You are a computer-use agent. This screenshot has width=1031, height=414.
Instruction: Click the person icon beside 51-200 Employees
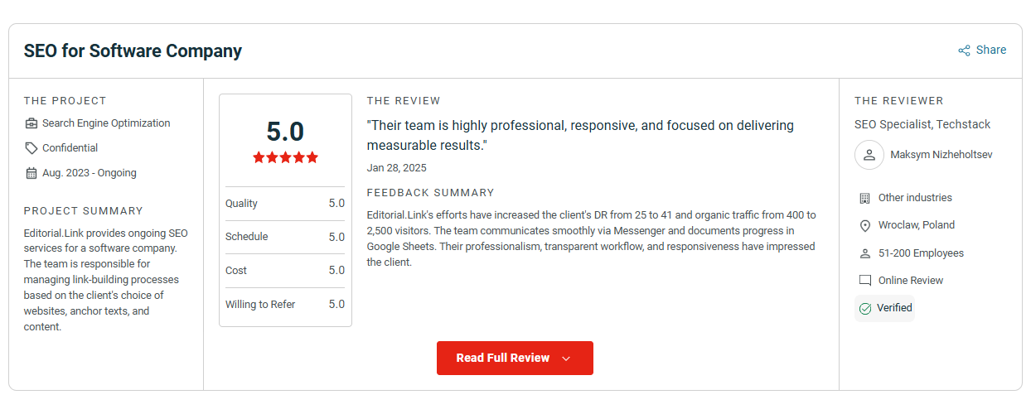865,253
